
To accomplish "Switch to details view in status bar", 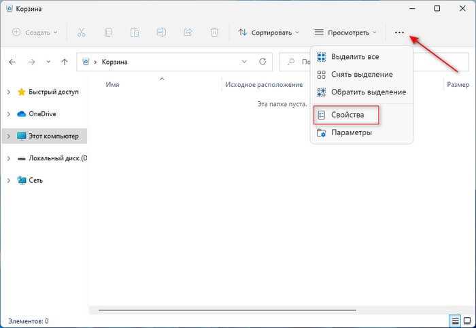I will coord(455,321).
